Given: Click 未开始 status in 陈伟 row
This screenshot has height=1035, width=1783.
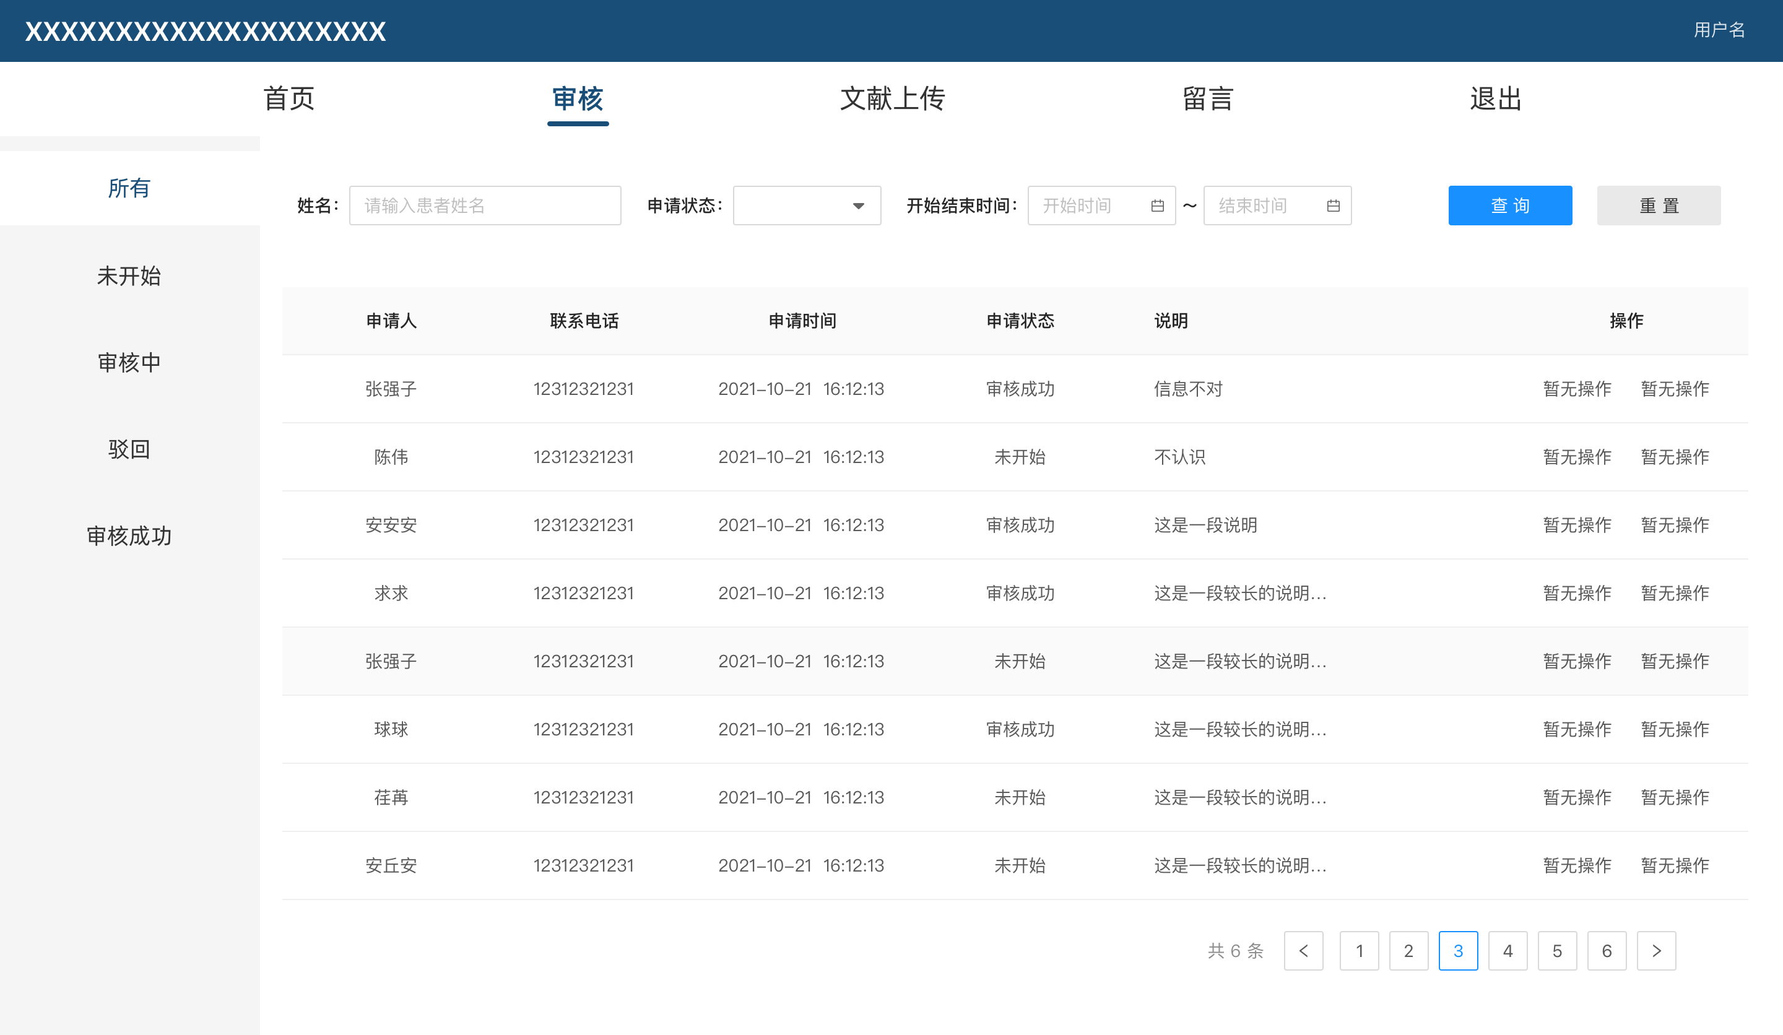Looking at the screenshot, I should pyautogui.click(x=1020, y=457).
